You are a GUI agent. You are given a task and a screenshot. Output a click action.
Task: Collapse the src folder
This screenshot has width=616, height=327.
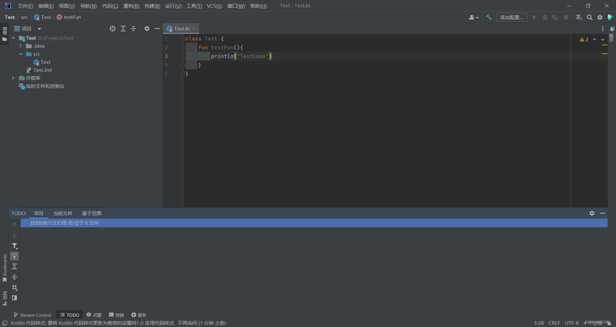point(21,54)
